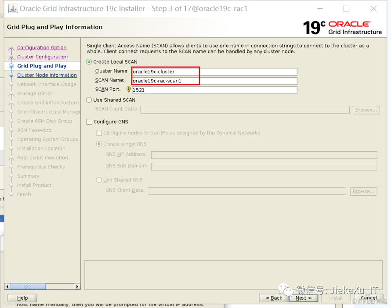Cancel the Grid Infrastructure installation
Screen dimensions: 391x308
tap(368, 298)
